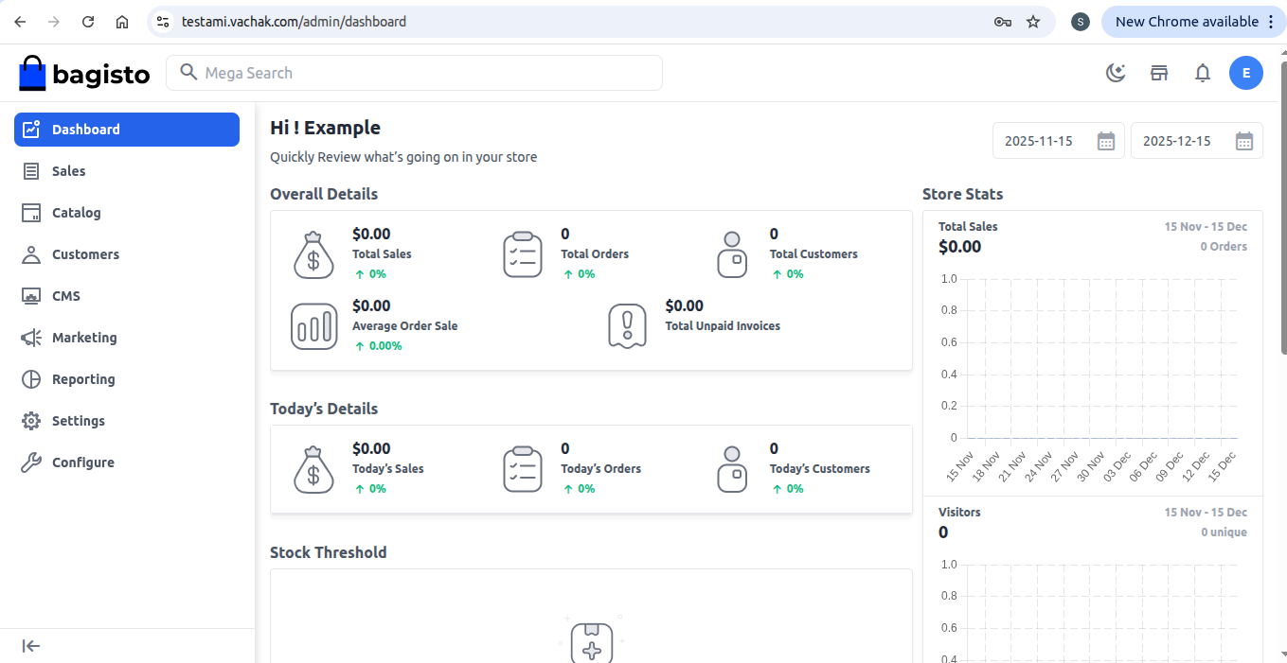
Task: Open the admin profile avatar menu
Action: pyautogui.click(x=1245, y=73)
